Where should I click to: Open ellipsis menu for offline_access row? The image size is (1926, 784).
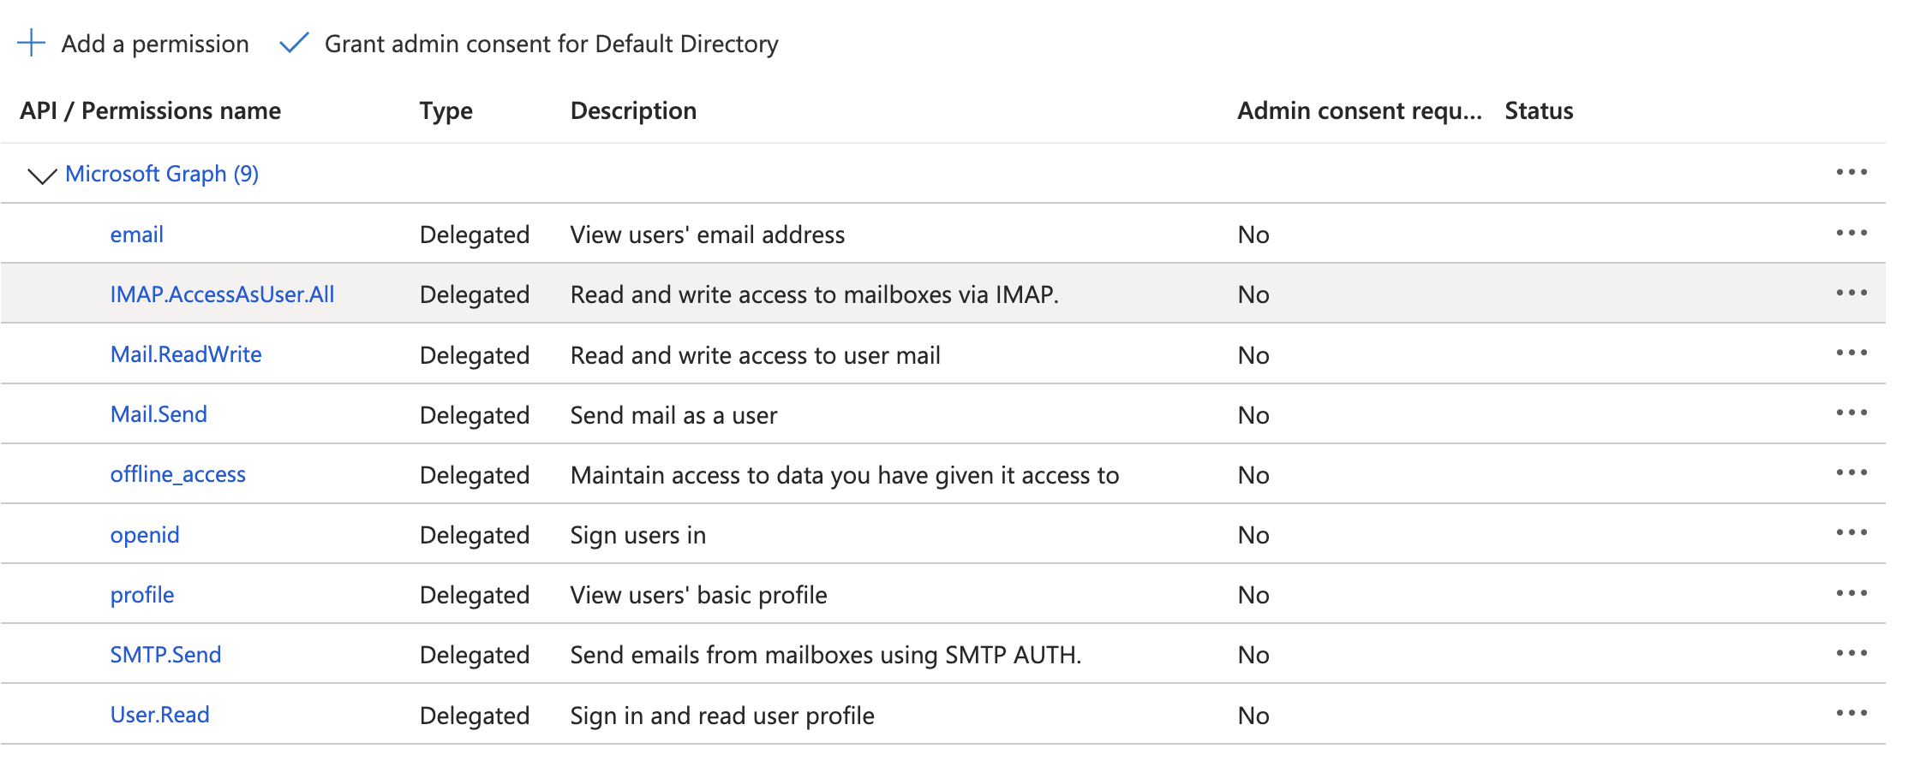(x=1851, y=473)
